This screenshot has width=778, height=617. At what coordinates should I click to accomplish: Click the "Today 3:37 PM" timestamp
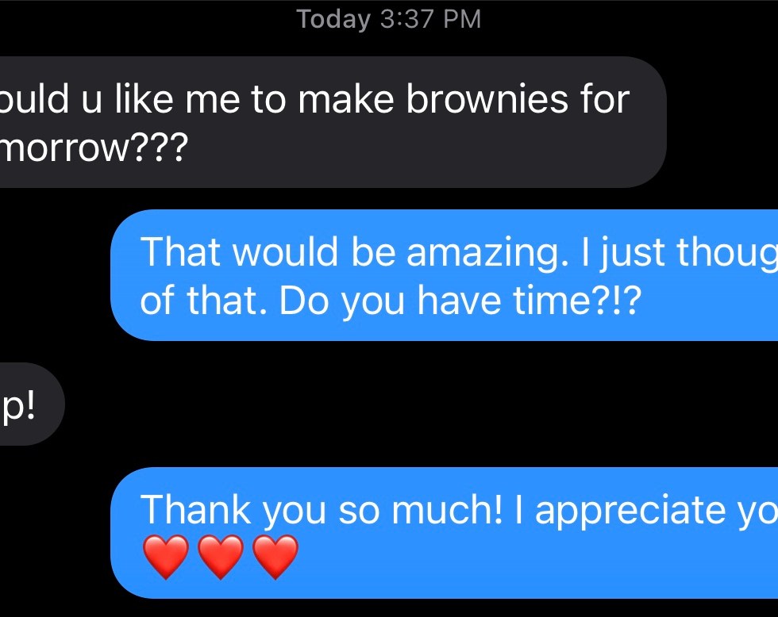pyautogui.click(x=389, y=19)
